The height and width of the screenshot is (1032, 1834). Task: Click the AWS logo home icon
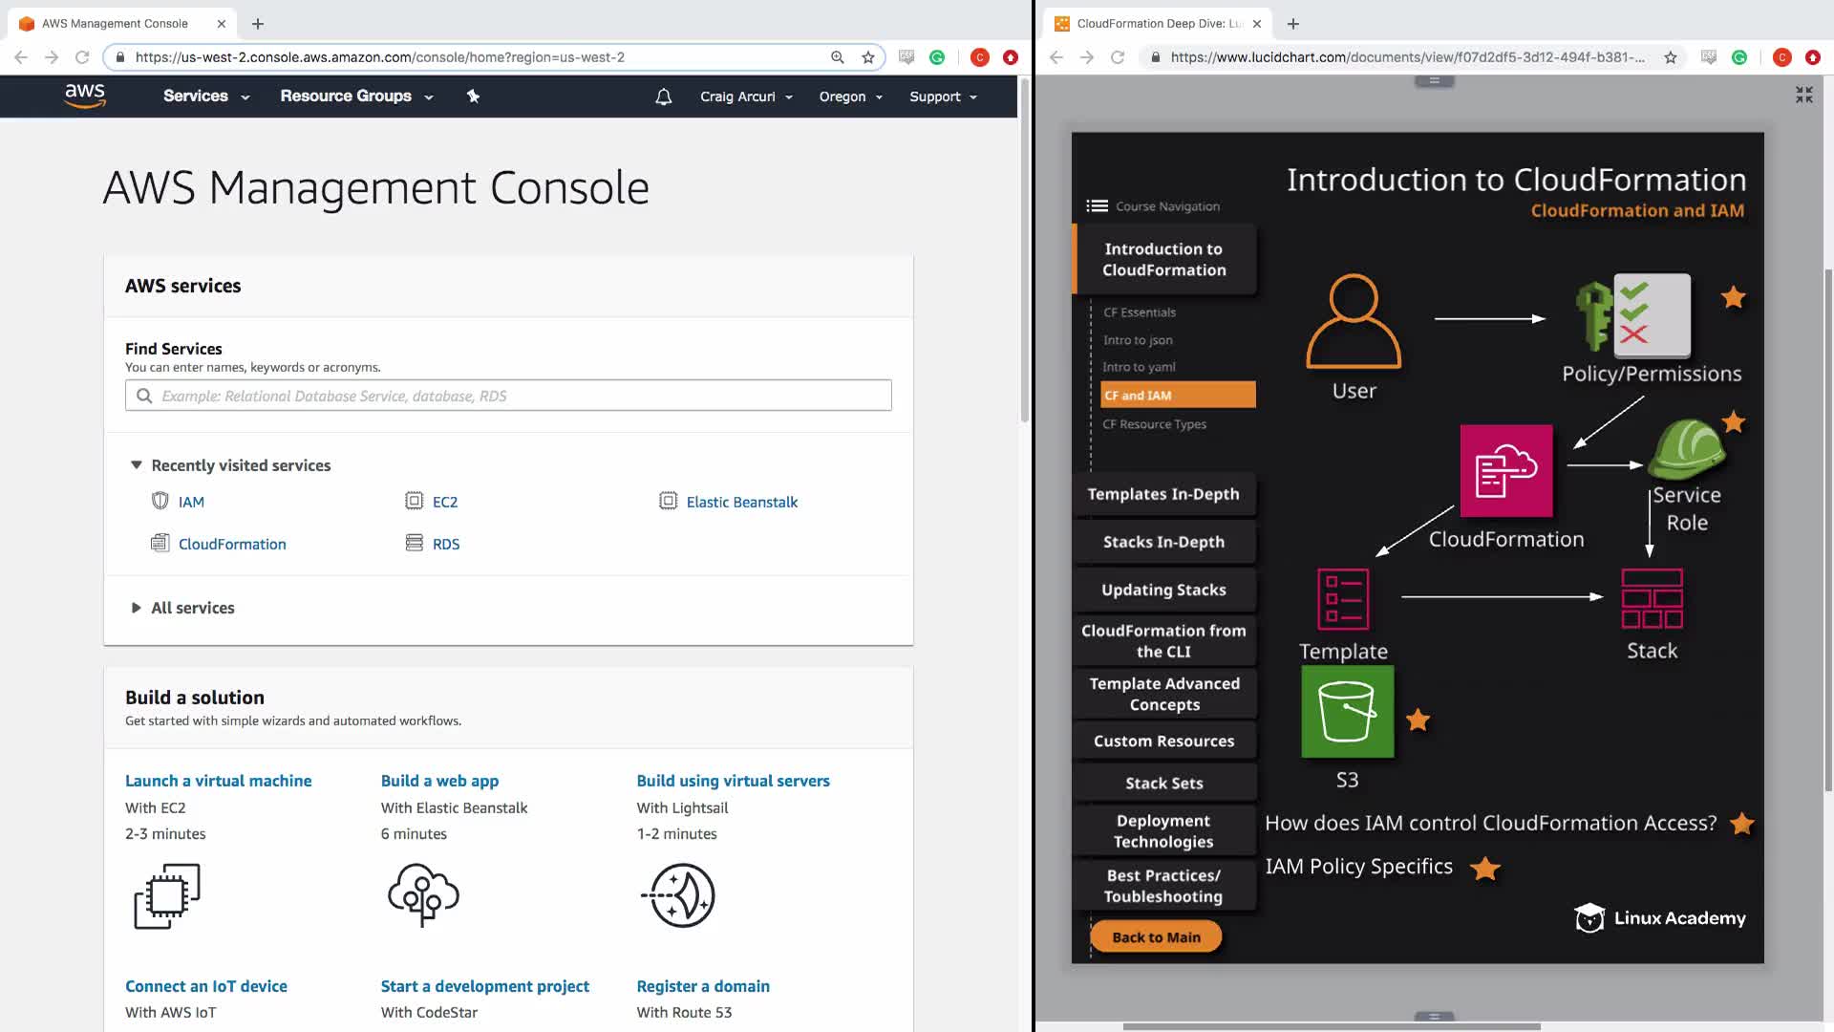pos(85,96)
